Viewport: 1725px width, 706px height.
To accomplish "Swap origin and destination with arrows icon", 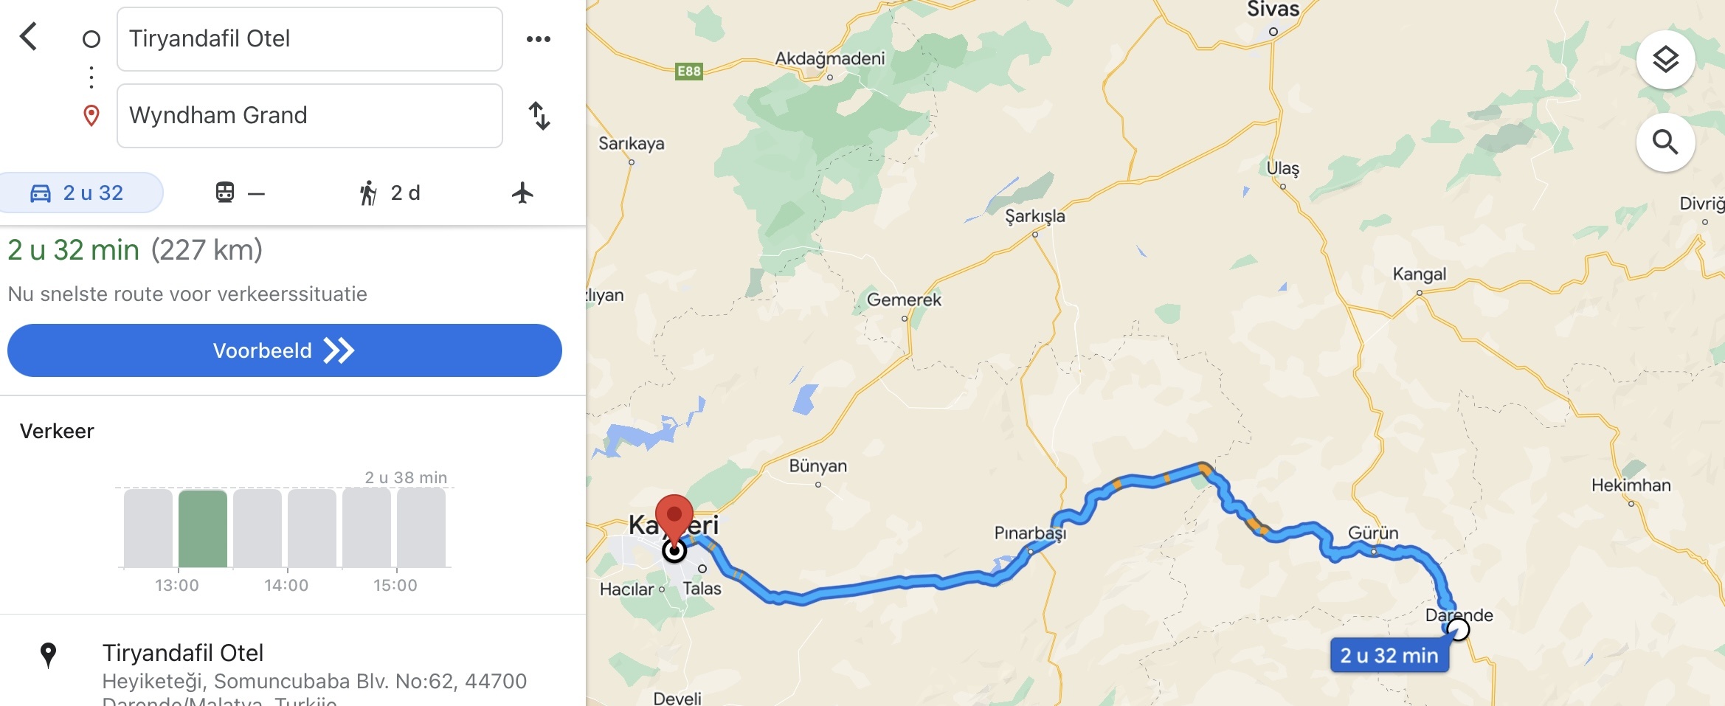I will (539, 116).
